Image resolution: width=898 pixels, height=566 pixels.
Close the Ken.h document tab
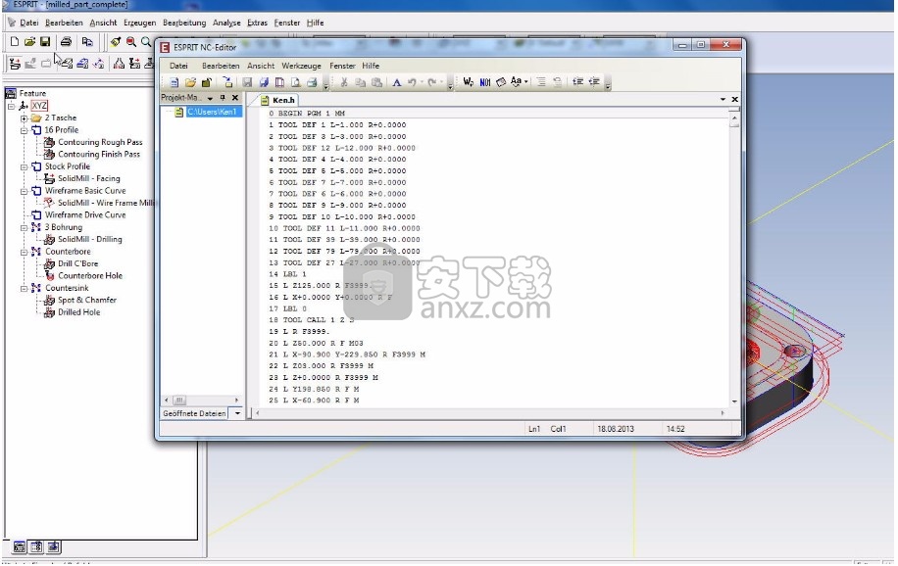pyautogui.click(x=735, y=100)
